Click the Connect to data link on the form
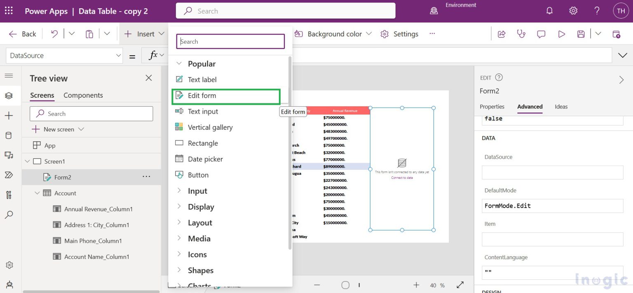Viewport: 633px width, 293px height. 402,178
